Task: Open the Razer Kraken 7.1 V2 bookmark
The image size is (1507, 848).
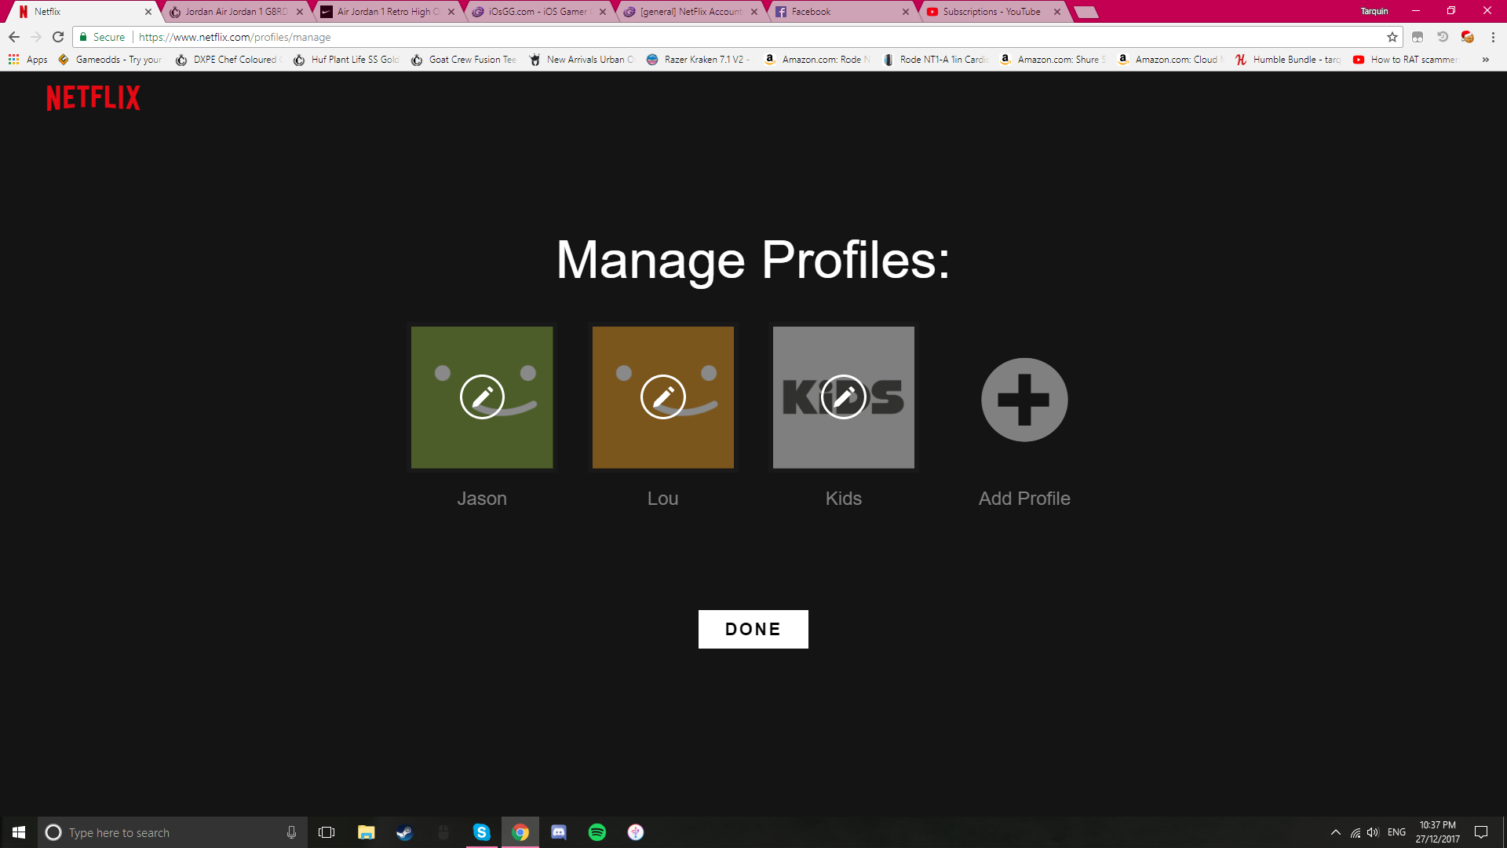Action: coord(699,60)
